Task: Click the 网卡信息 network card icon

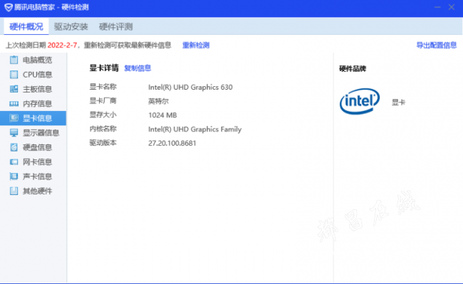Action: tap(14, 162)
